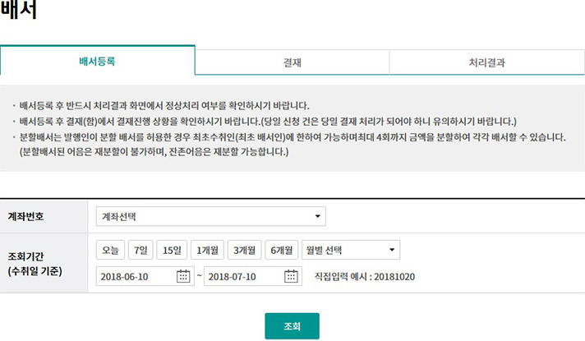
Task: Set the period to 오늘
Action: coord(111,250)
